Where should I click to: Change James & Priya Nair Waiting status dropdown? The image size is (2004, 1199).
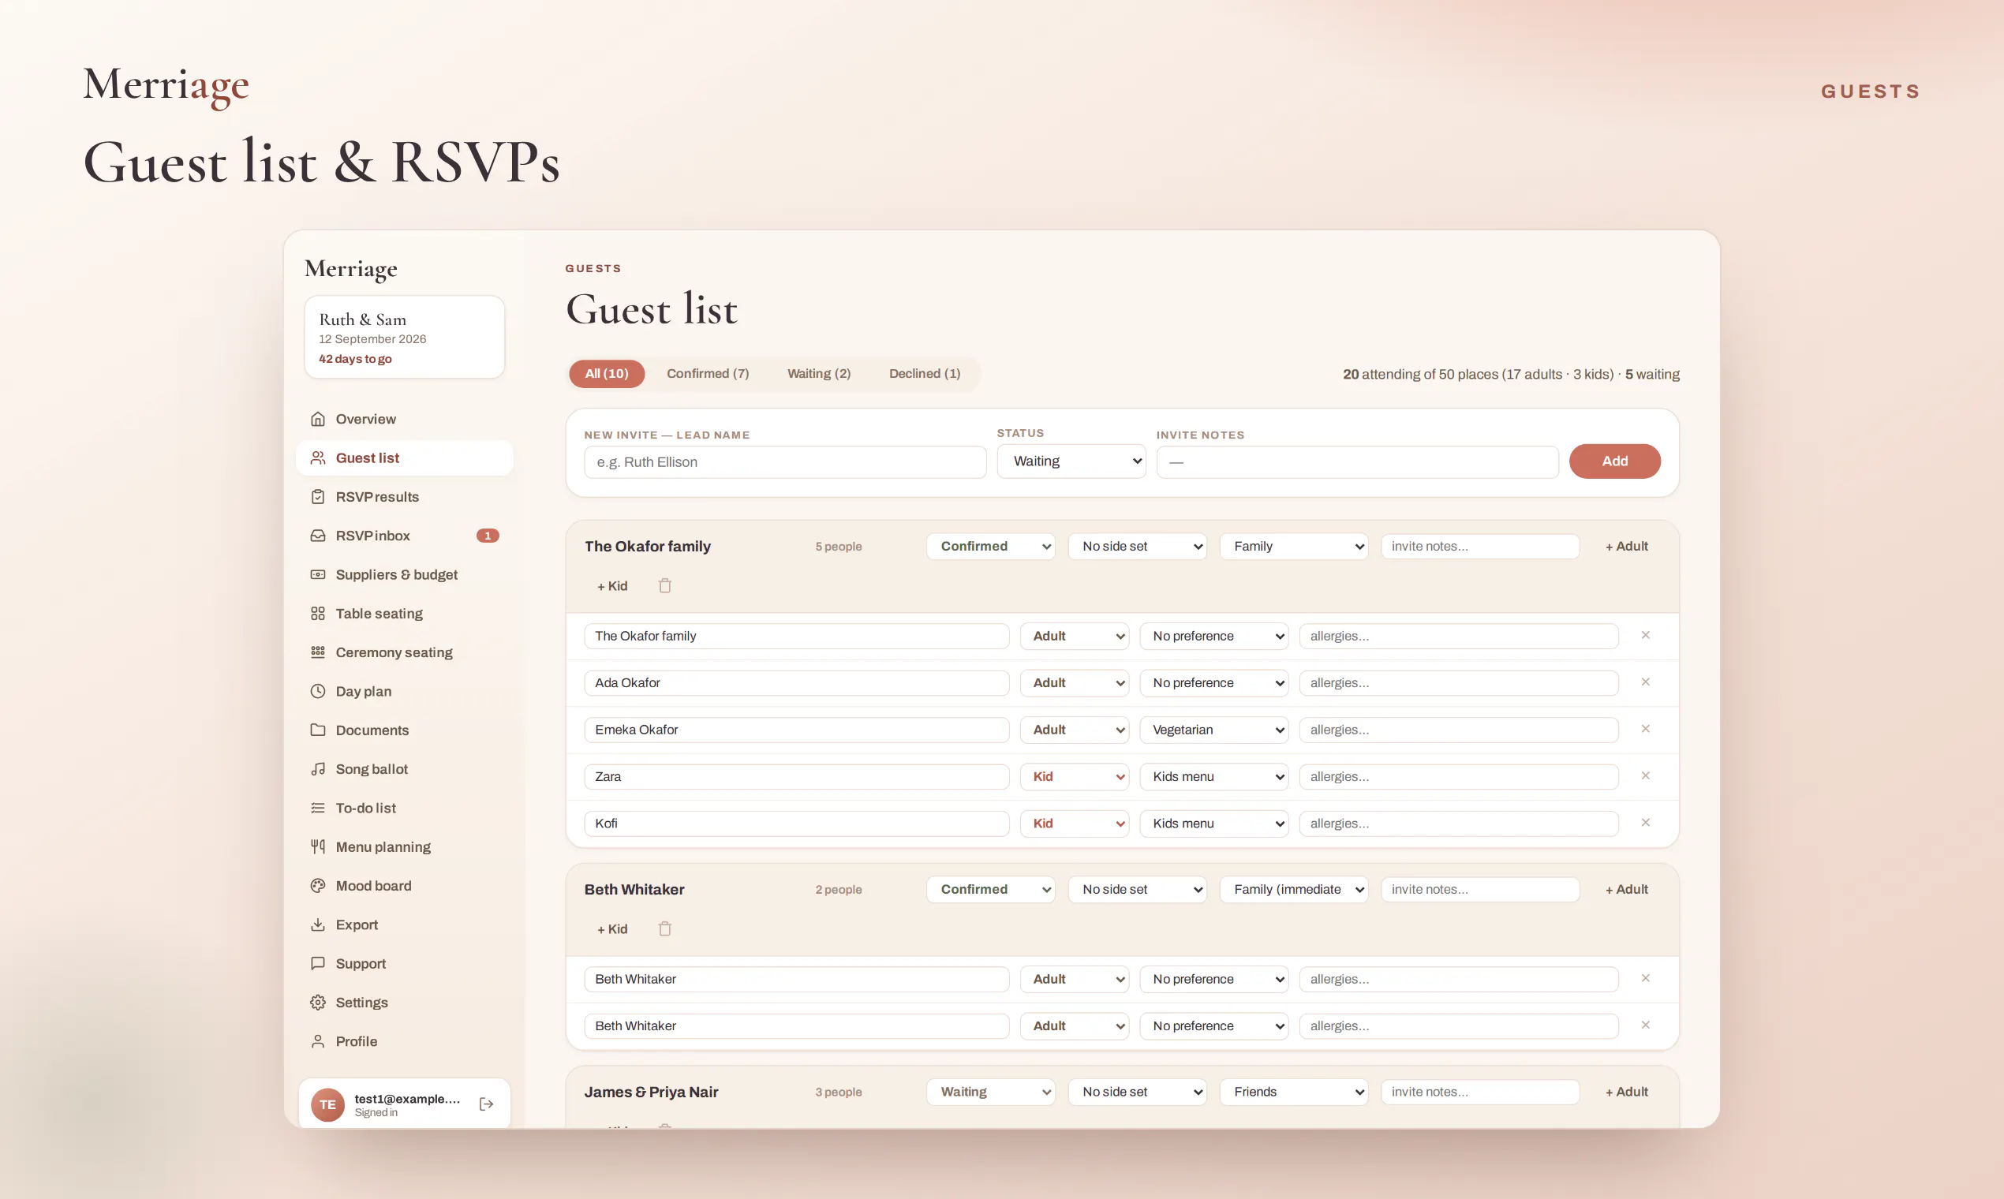pos(991,1092)
